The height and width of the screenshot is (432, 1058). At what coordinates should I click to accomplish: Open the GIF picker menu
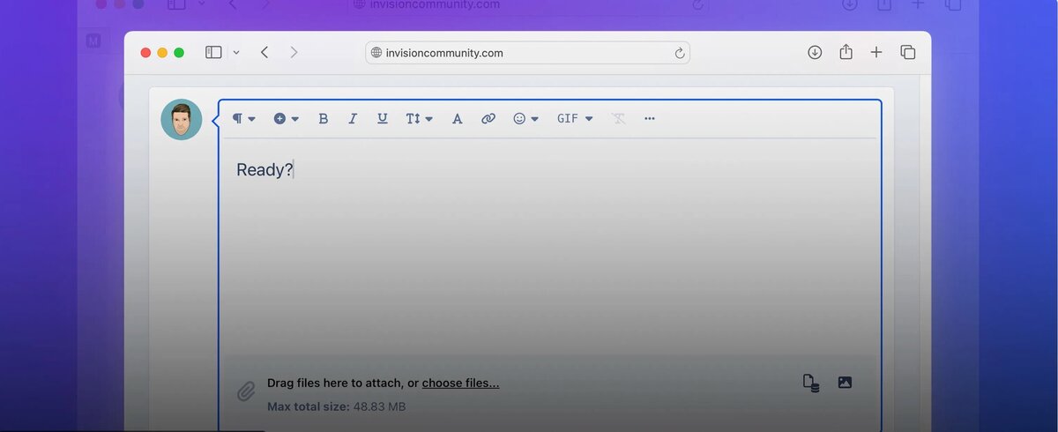pos(575,118)
